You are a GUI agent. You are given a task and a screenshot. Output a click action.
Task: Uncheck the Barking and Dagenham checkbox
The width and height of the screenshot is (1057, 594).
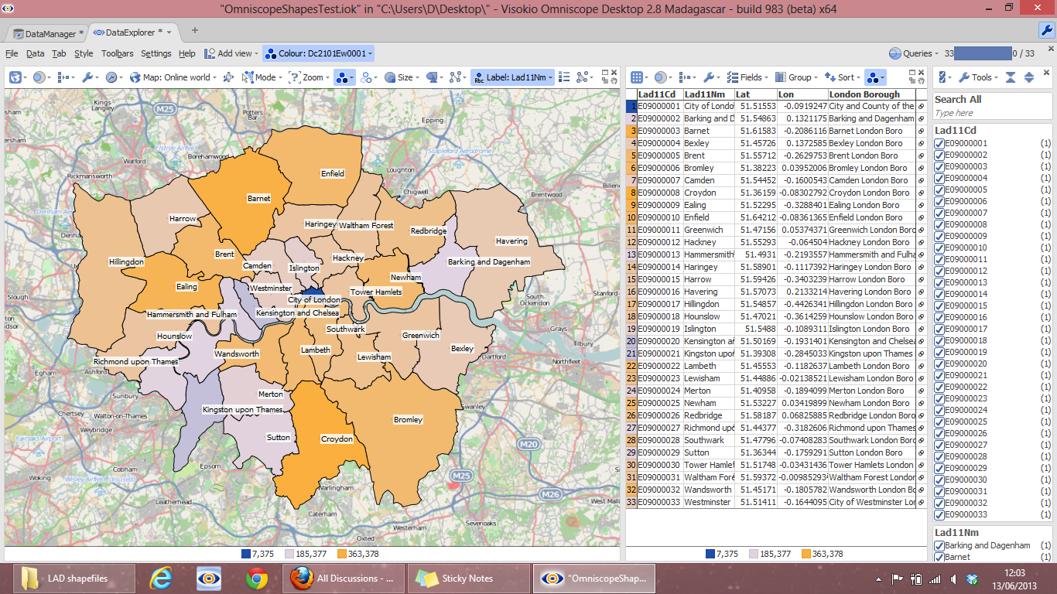[939, 545]
